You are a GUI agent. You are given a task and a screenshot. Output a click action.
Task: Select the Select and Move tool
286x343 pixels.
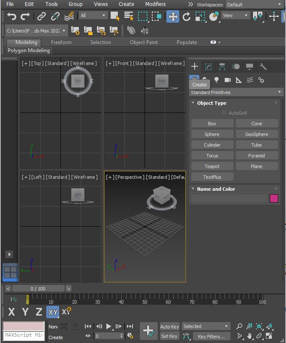point(173,16)
